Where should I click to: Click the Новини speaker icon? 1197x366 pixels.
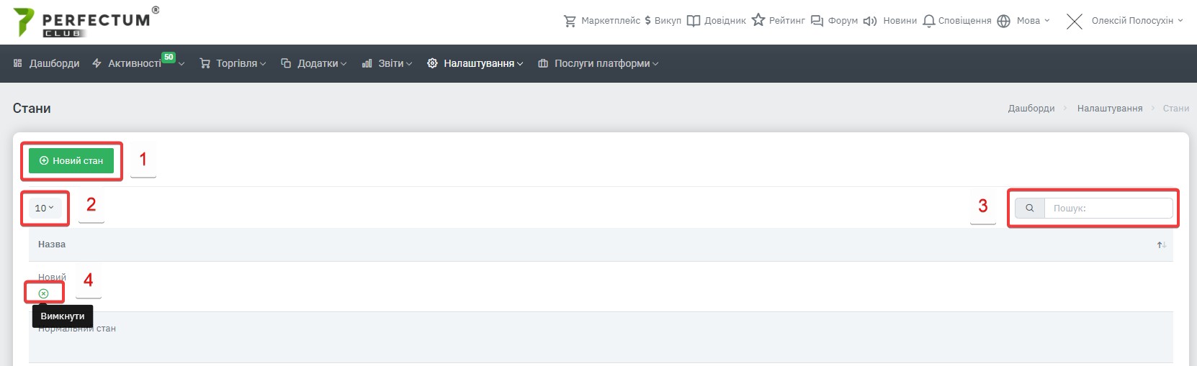tap(870, 21)
